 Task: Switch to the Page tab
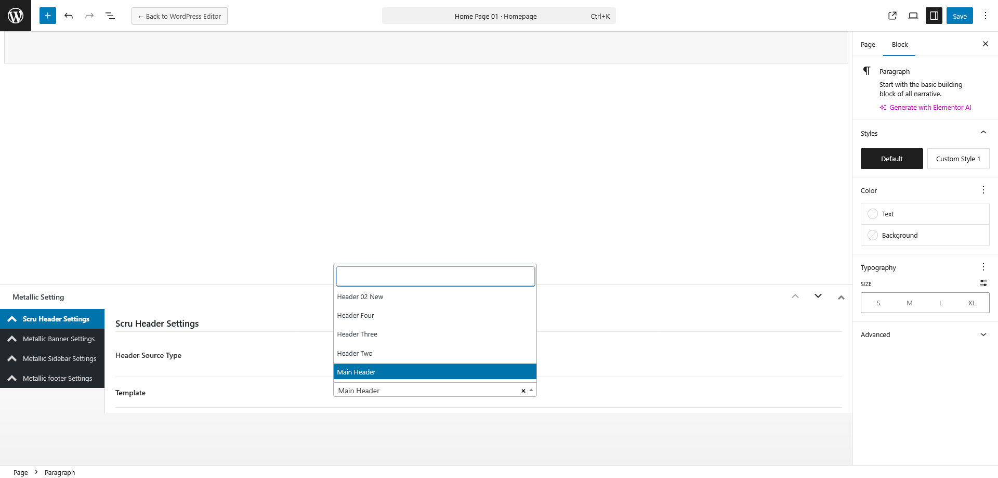[868, 45]
